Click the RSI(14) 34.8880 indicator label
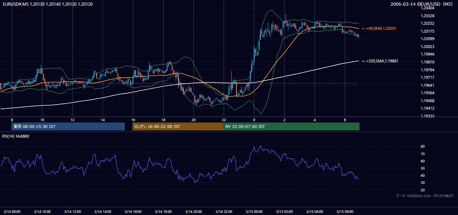The height and width of the screenshot is (215, 458). [x=16, y=136]
